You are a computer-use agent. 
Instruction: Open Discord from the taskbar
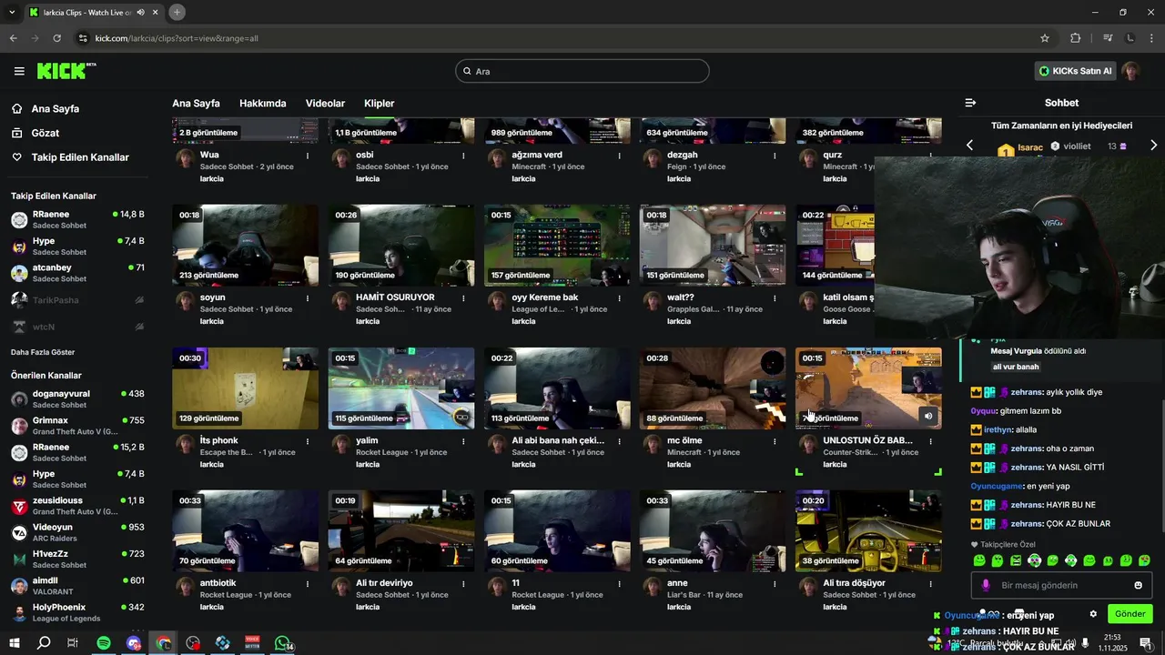pos(134,643)
